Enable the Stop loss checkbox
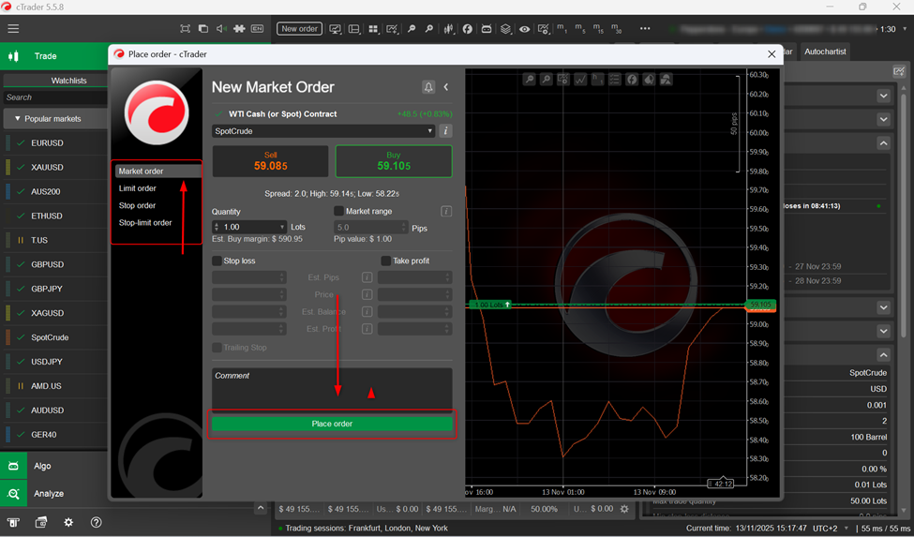 [217, 261]
